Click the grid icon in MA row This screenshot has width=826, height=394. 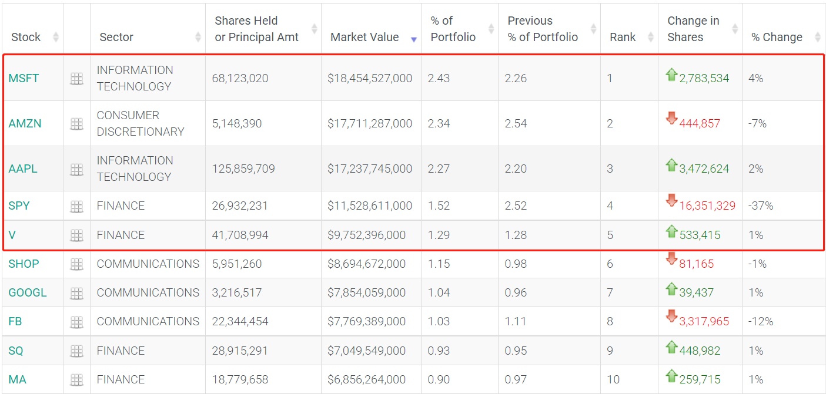[76, 380]
